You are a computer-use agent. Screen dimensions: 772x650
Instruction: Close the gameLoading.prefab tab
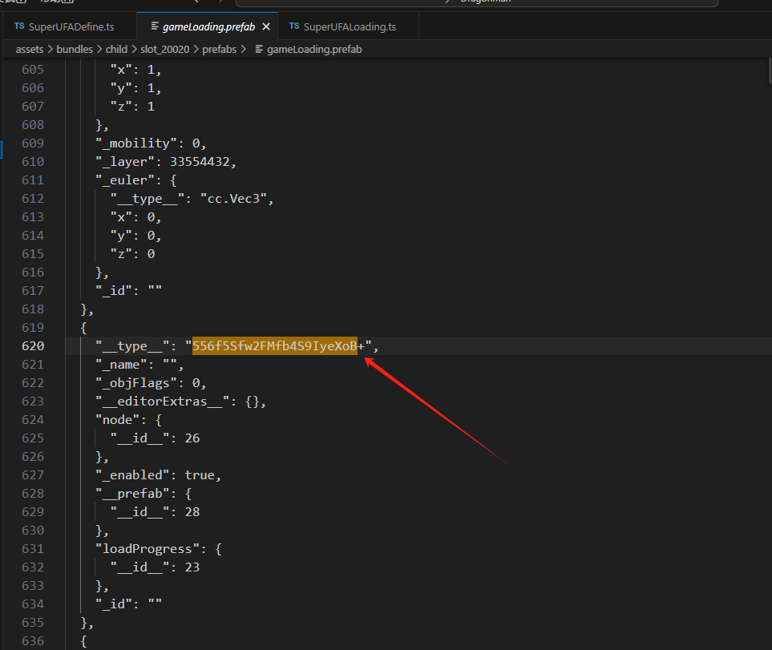pos(266,26)
